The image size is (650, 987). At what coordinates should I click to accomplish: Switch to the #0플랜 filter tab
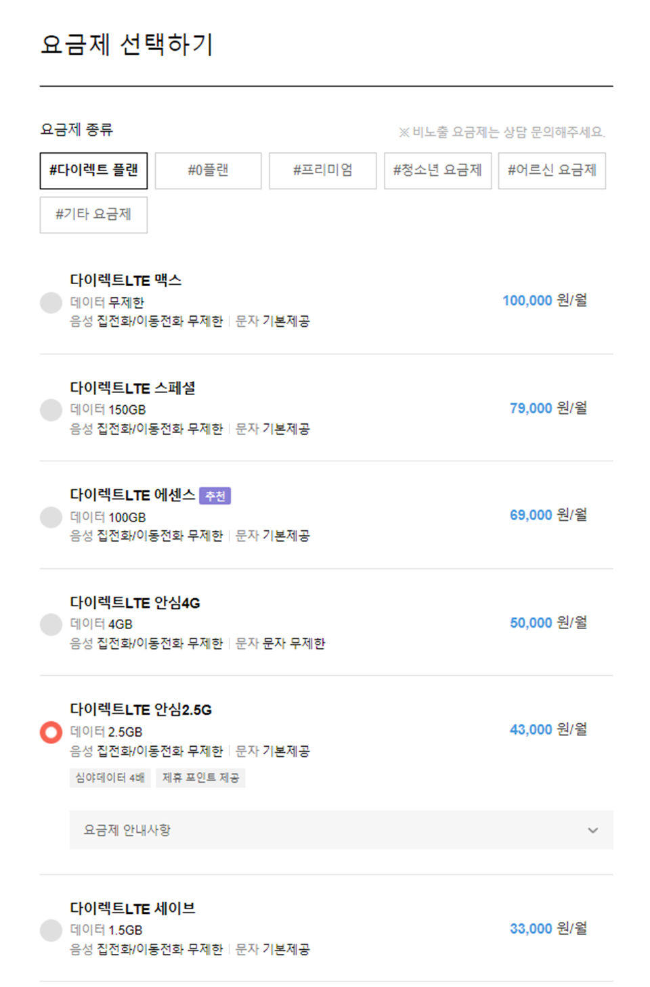point(209,170)
